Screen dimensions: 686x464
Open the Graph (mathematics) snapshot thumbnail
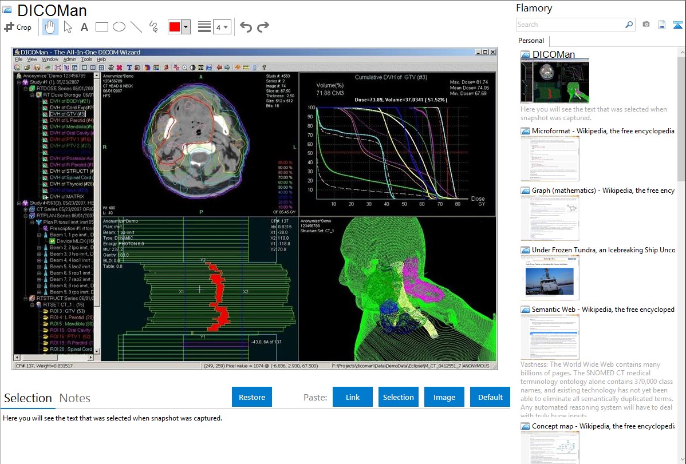[x=550, y=218]
